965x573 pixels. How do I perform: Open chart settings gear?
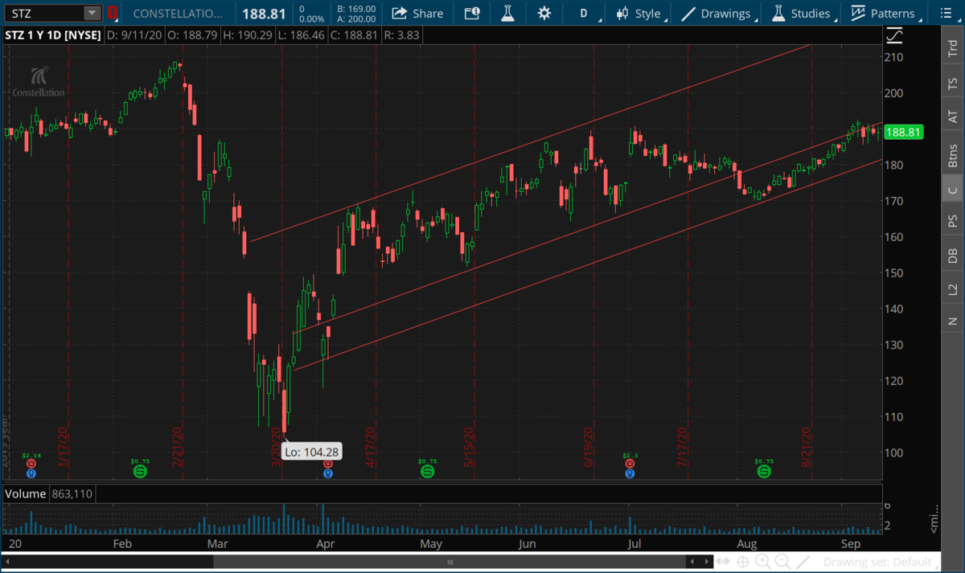544,14
